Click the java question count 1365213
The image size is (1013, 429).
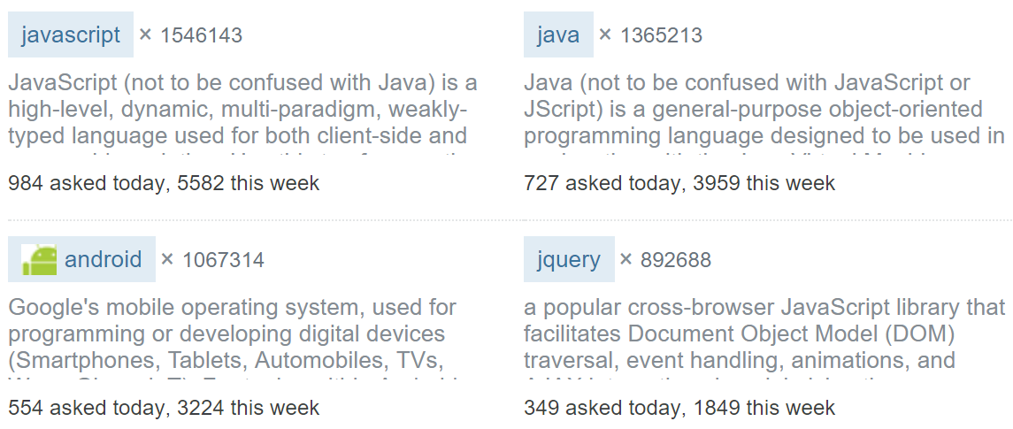(x=661, y=35)
